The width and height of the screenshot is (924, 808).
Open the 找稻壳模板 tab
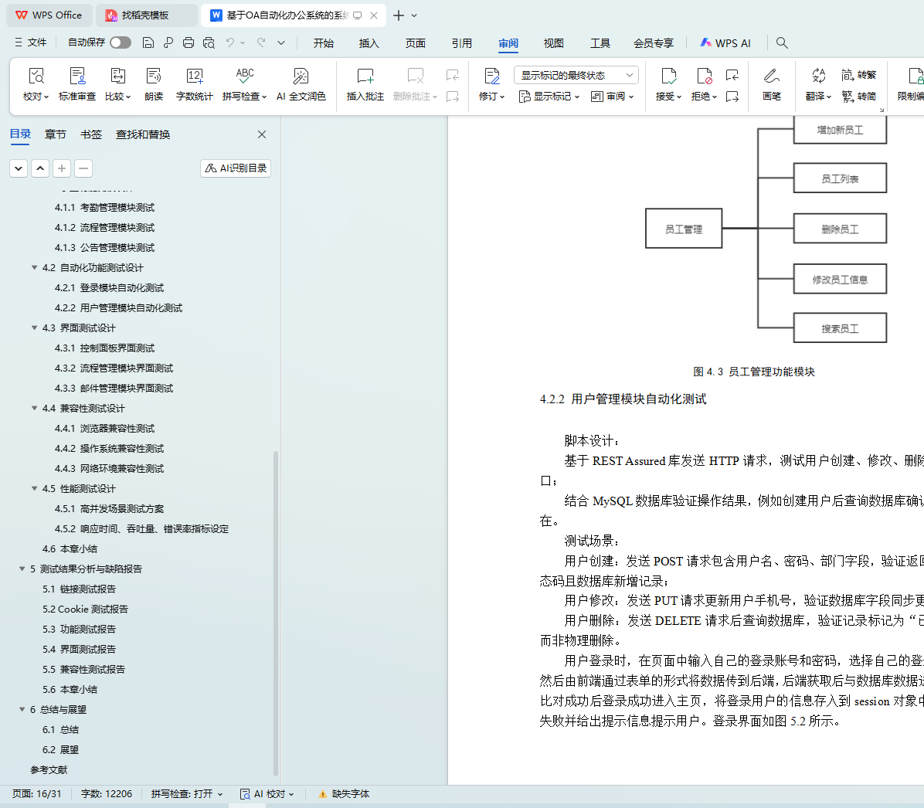pyautogui.click(x=144, y=15)
